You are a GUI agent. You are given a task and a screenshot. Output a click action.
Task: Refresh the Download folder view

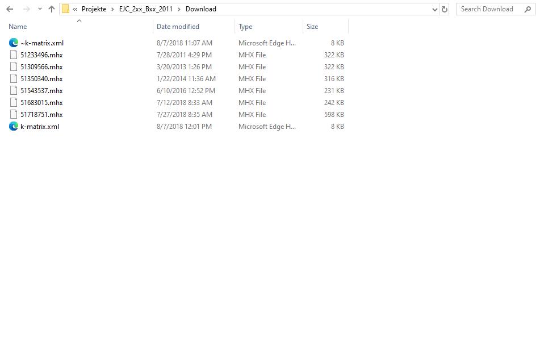click(445, 9)
